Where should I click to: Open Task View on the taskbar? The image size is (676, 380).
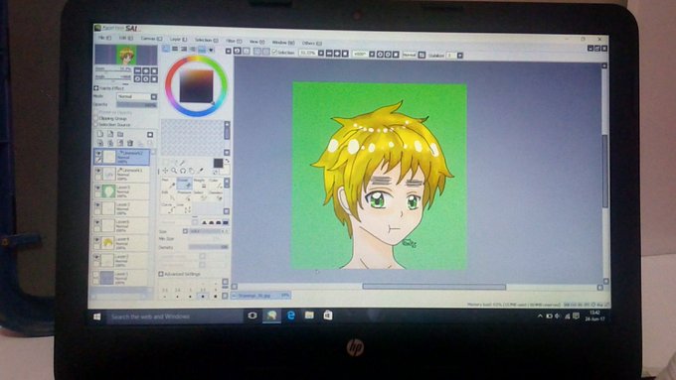(x=253, y=316)
